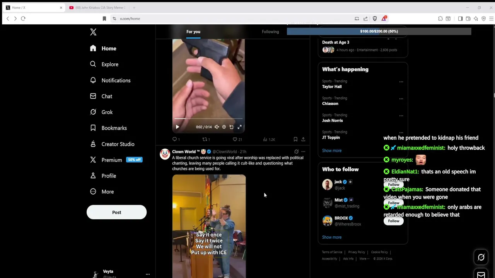Click the X logo in sidebar
This screenshot has height=278, width=495.
point(93,32)
